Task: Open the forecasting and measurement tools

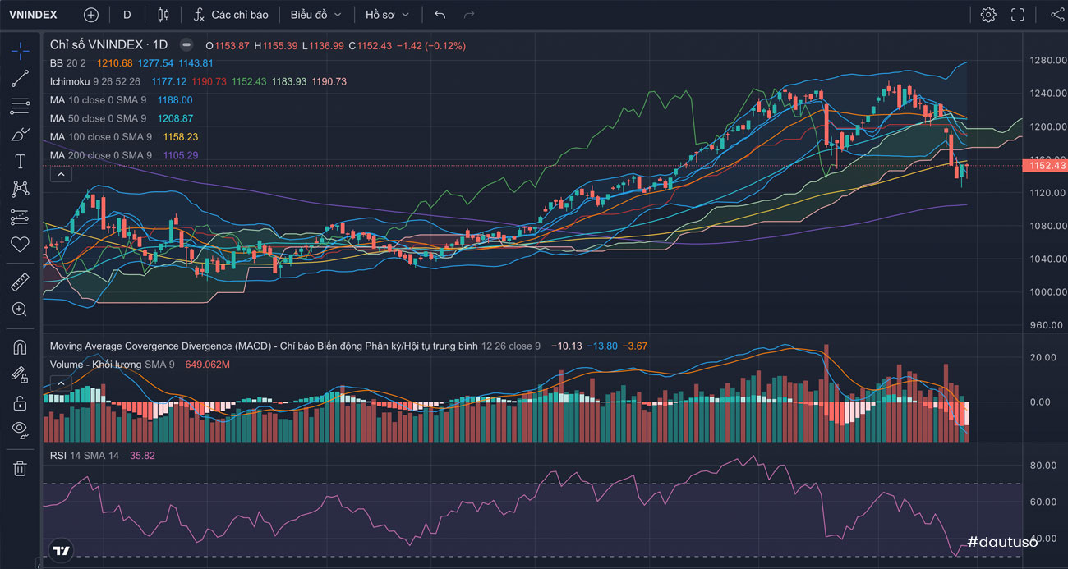Action: [x=20, y=218]
